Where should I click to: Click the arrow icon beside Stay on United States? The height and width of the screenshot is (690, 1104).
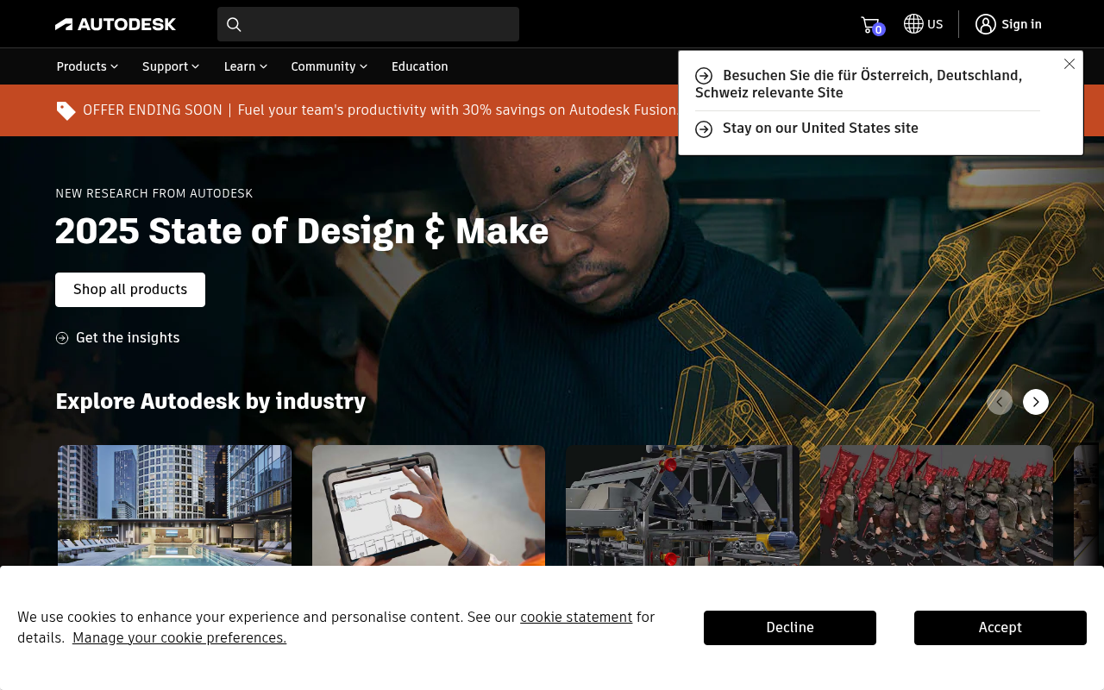click(x=704, y=129)
